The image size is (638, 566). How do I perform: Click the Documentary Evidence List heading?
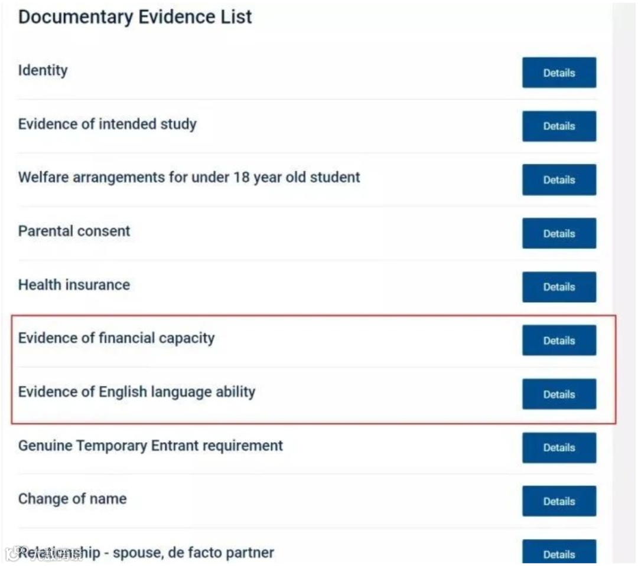click(135, 17)
